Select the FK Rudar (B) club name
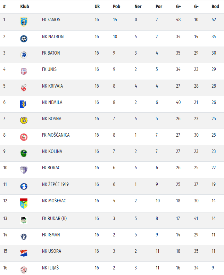 click(x=54, y=218)
